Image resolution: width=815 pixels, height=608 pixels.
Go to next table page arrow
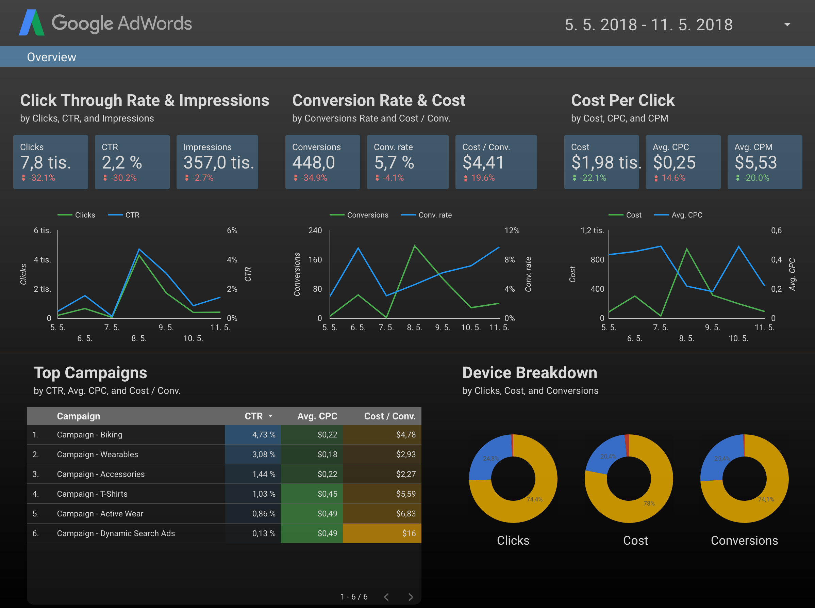coord(411,596)
